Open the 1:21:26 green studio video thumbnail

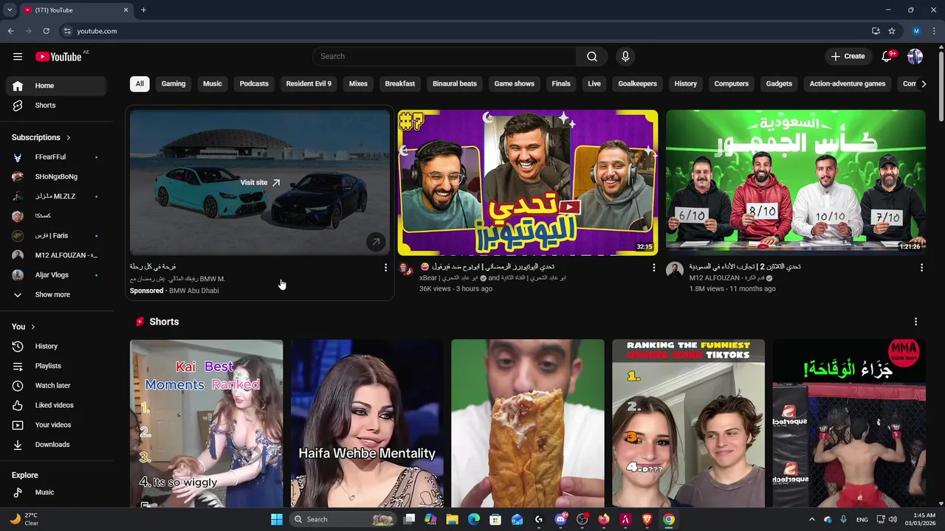point(796,183)
